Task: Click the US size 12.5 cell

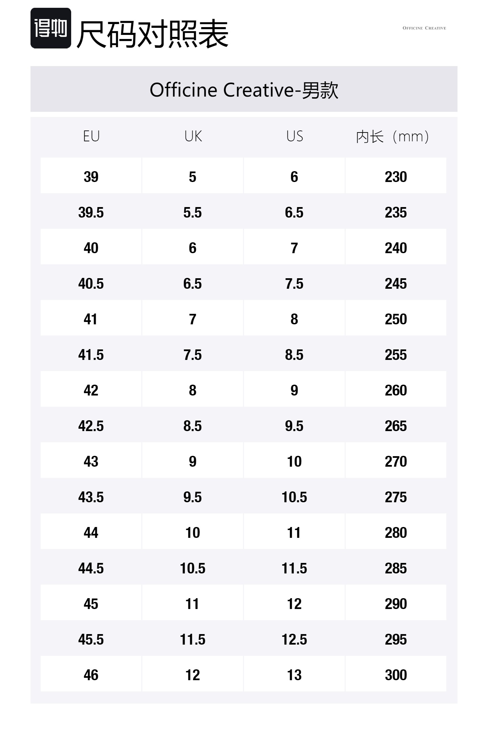Action: pos(294,639)
